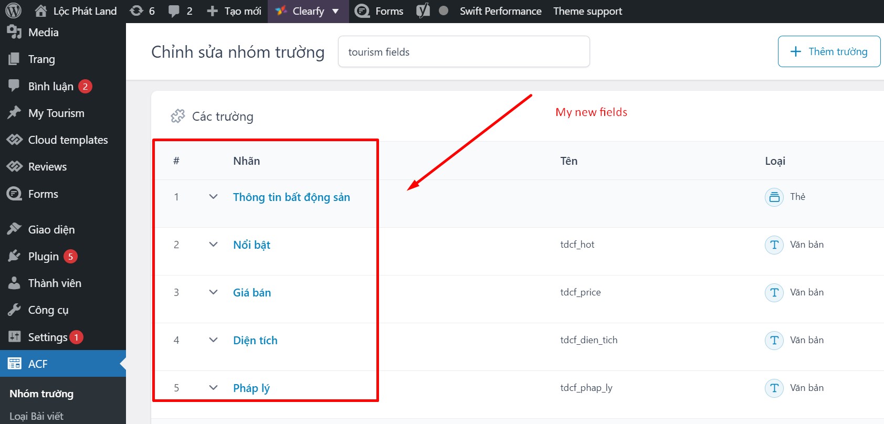Expand the Nổi bật field chevron

(213, 245)
